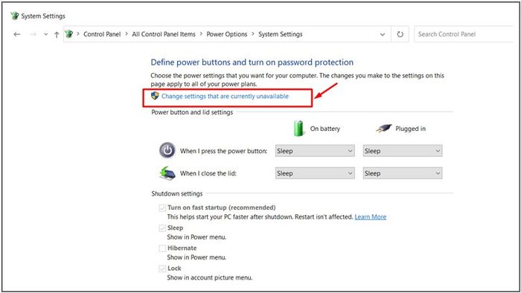
Task: Click the laptop lid close icon
Action: click(x=167, y=173)
